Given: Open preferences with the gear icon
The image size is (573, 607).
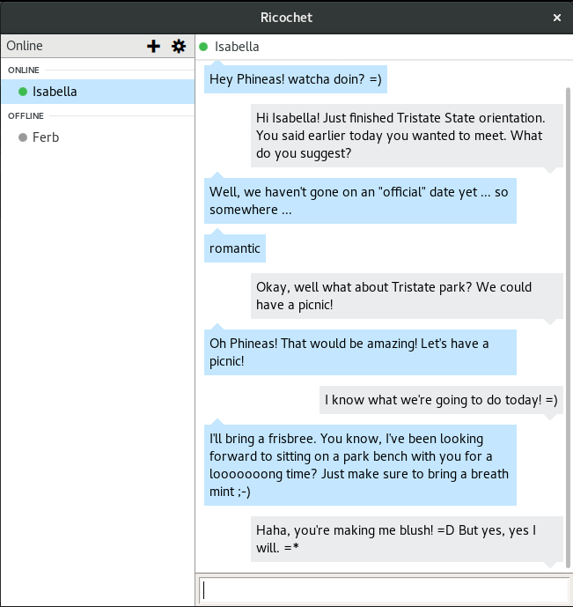Looking at the screenshot, I should coord(179,46).
